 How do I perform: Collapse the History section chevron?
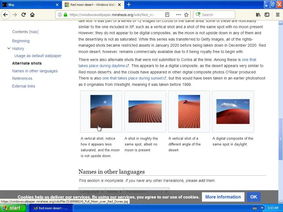tap(9, 48)
